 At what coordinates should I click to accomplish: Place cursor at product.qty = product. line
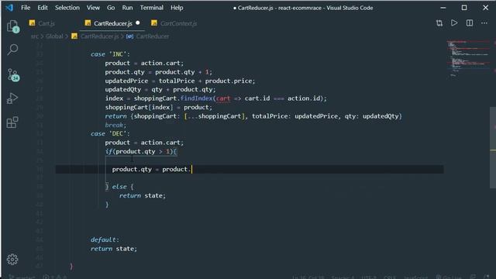152,169
